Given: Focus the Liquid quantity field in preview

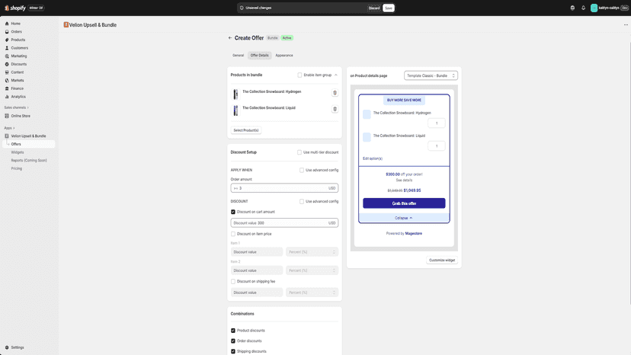Looking at the screenshot, I should click(x=436, y=146).
